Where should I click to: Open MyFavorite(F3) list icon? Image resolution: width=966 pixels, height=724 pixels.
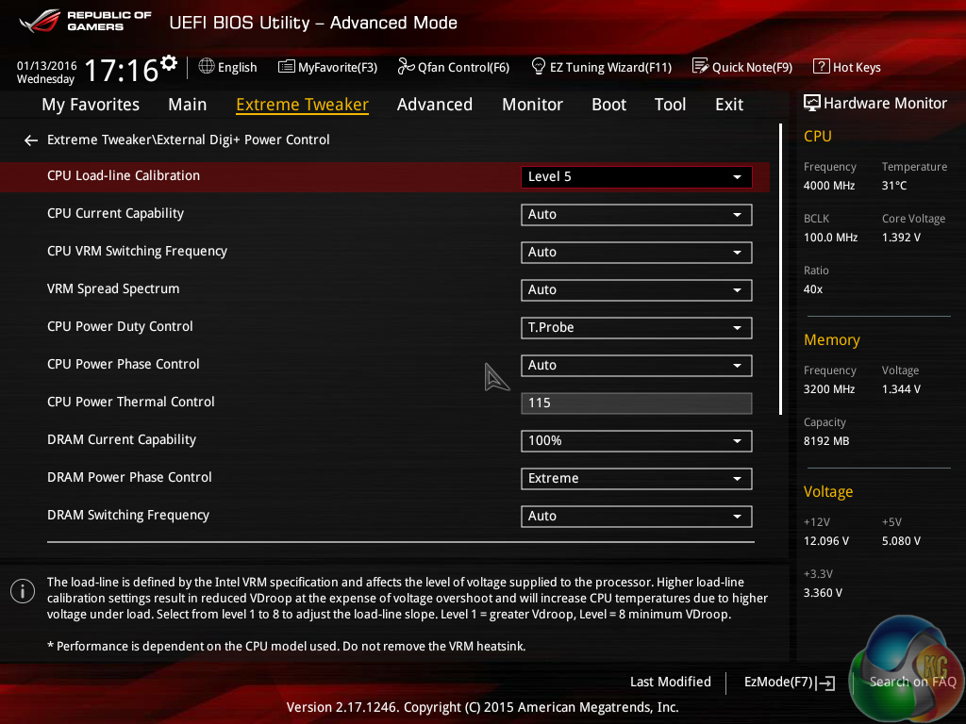pos(287,67)
